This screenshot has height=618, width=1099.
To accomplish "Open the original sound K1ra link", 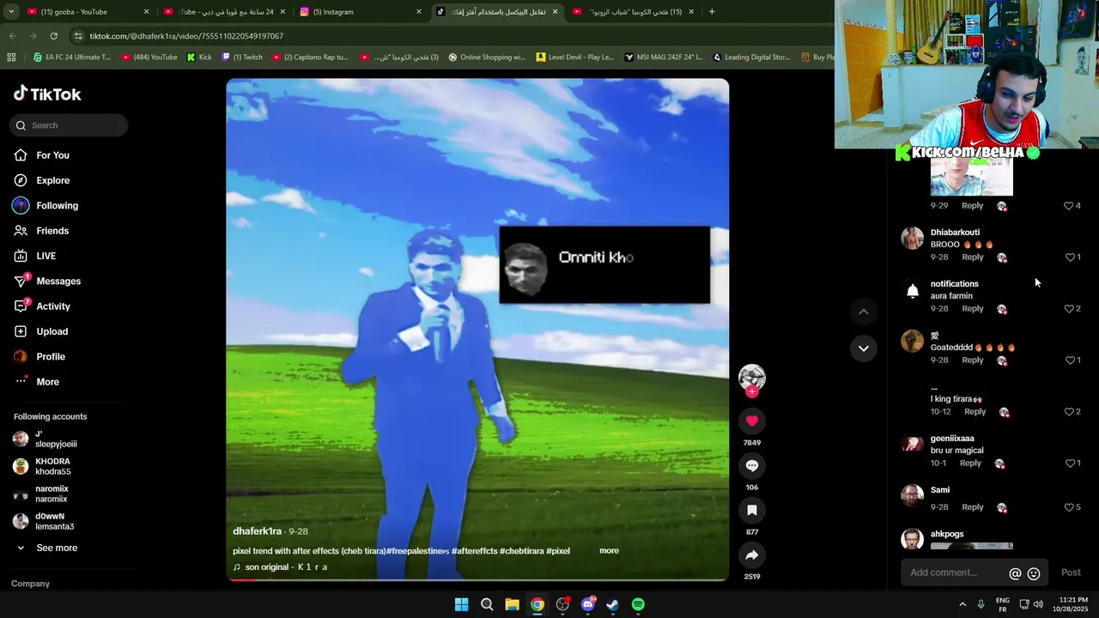I will click(280, 567).
